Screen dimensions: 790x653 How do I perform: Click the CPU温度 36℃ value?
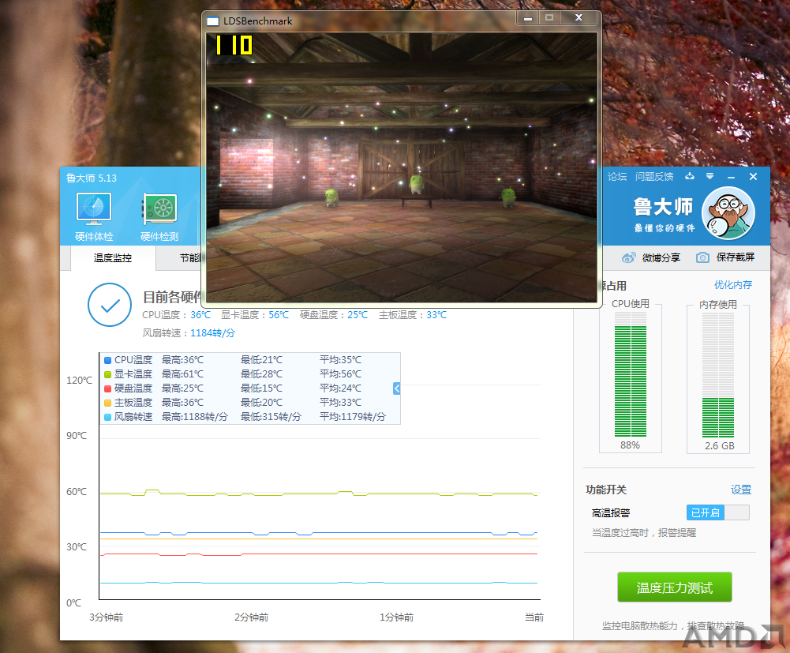click(200, 314)
